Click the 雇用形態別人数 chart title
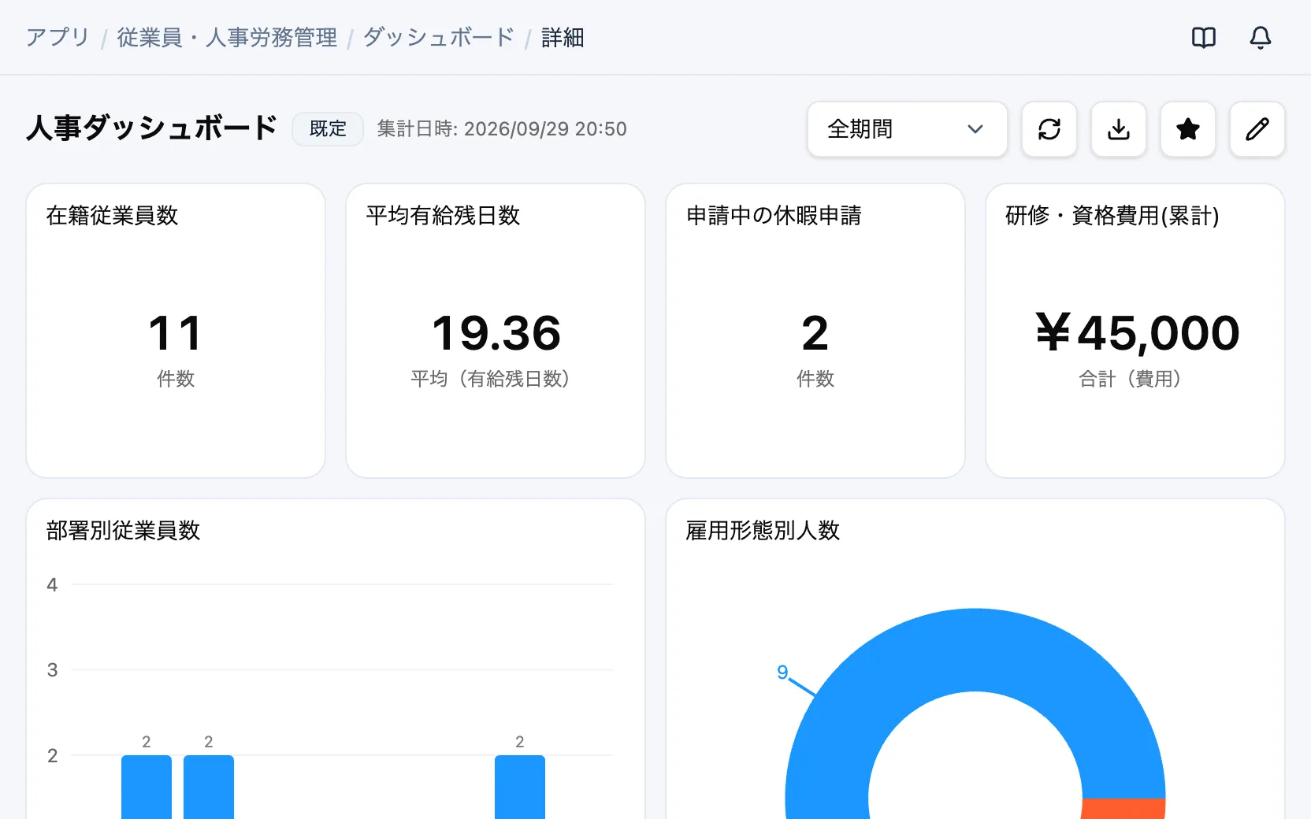1311x819 pixels. (x=763, y=531)
